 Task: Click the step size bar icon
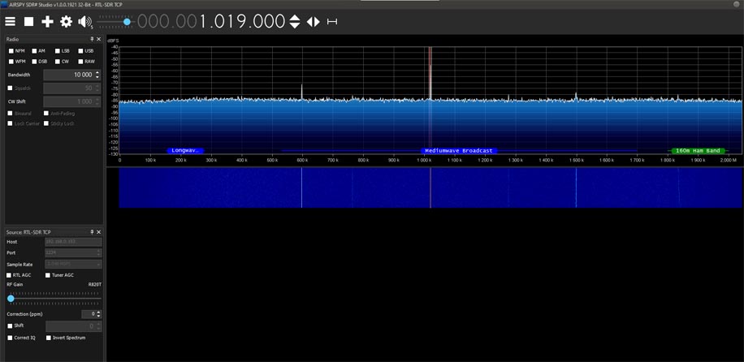pyautogui.click(x=331, y=22)
